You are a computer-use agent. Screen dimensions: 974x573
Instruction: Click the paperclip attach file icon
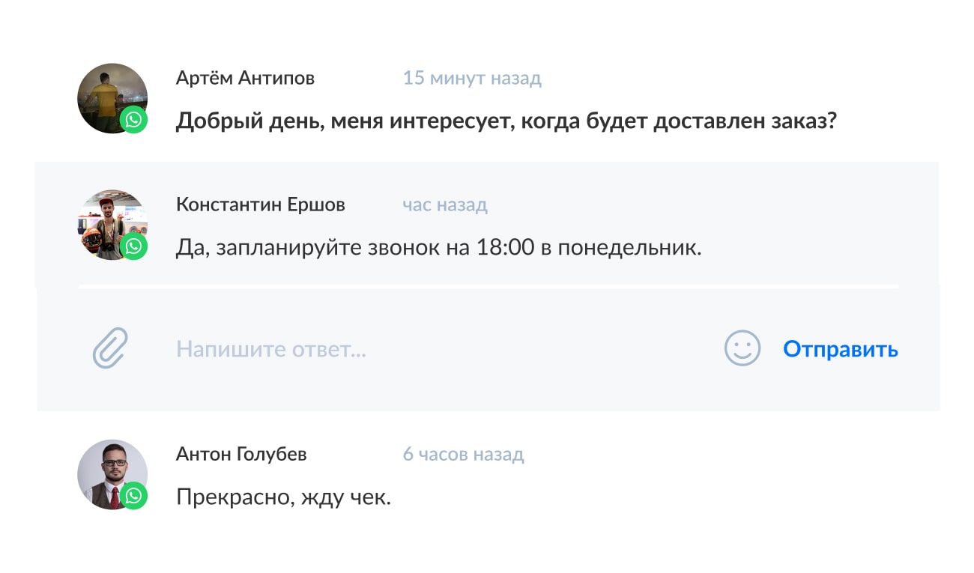[110, 348]
